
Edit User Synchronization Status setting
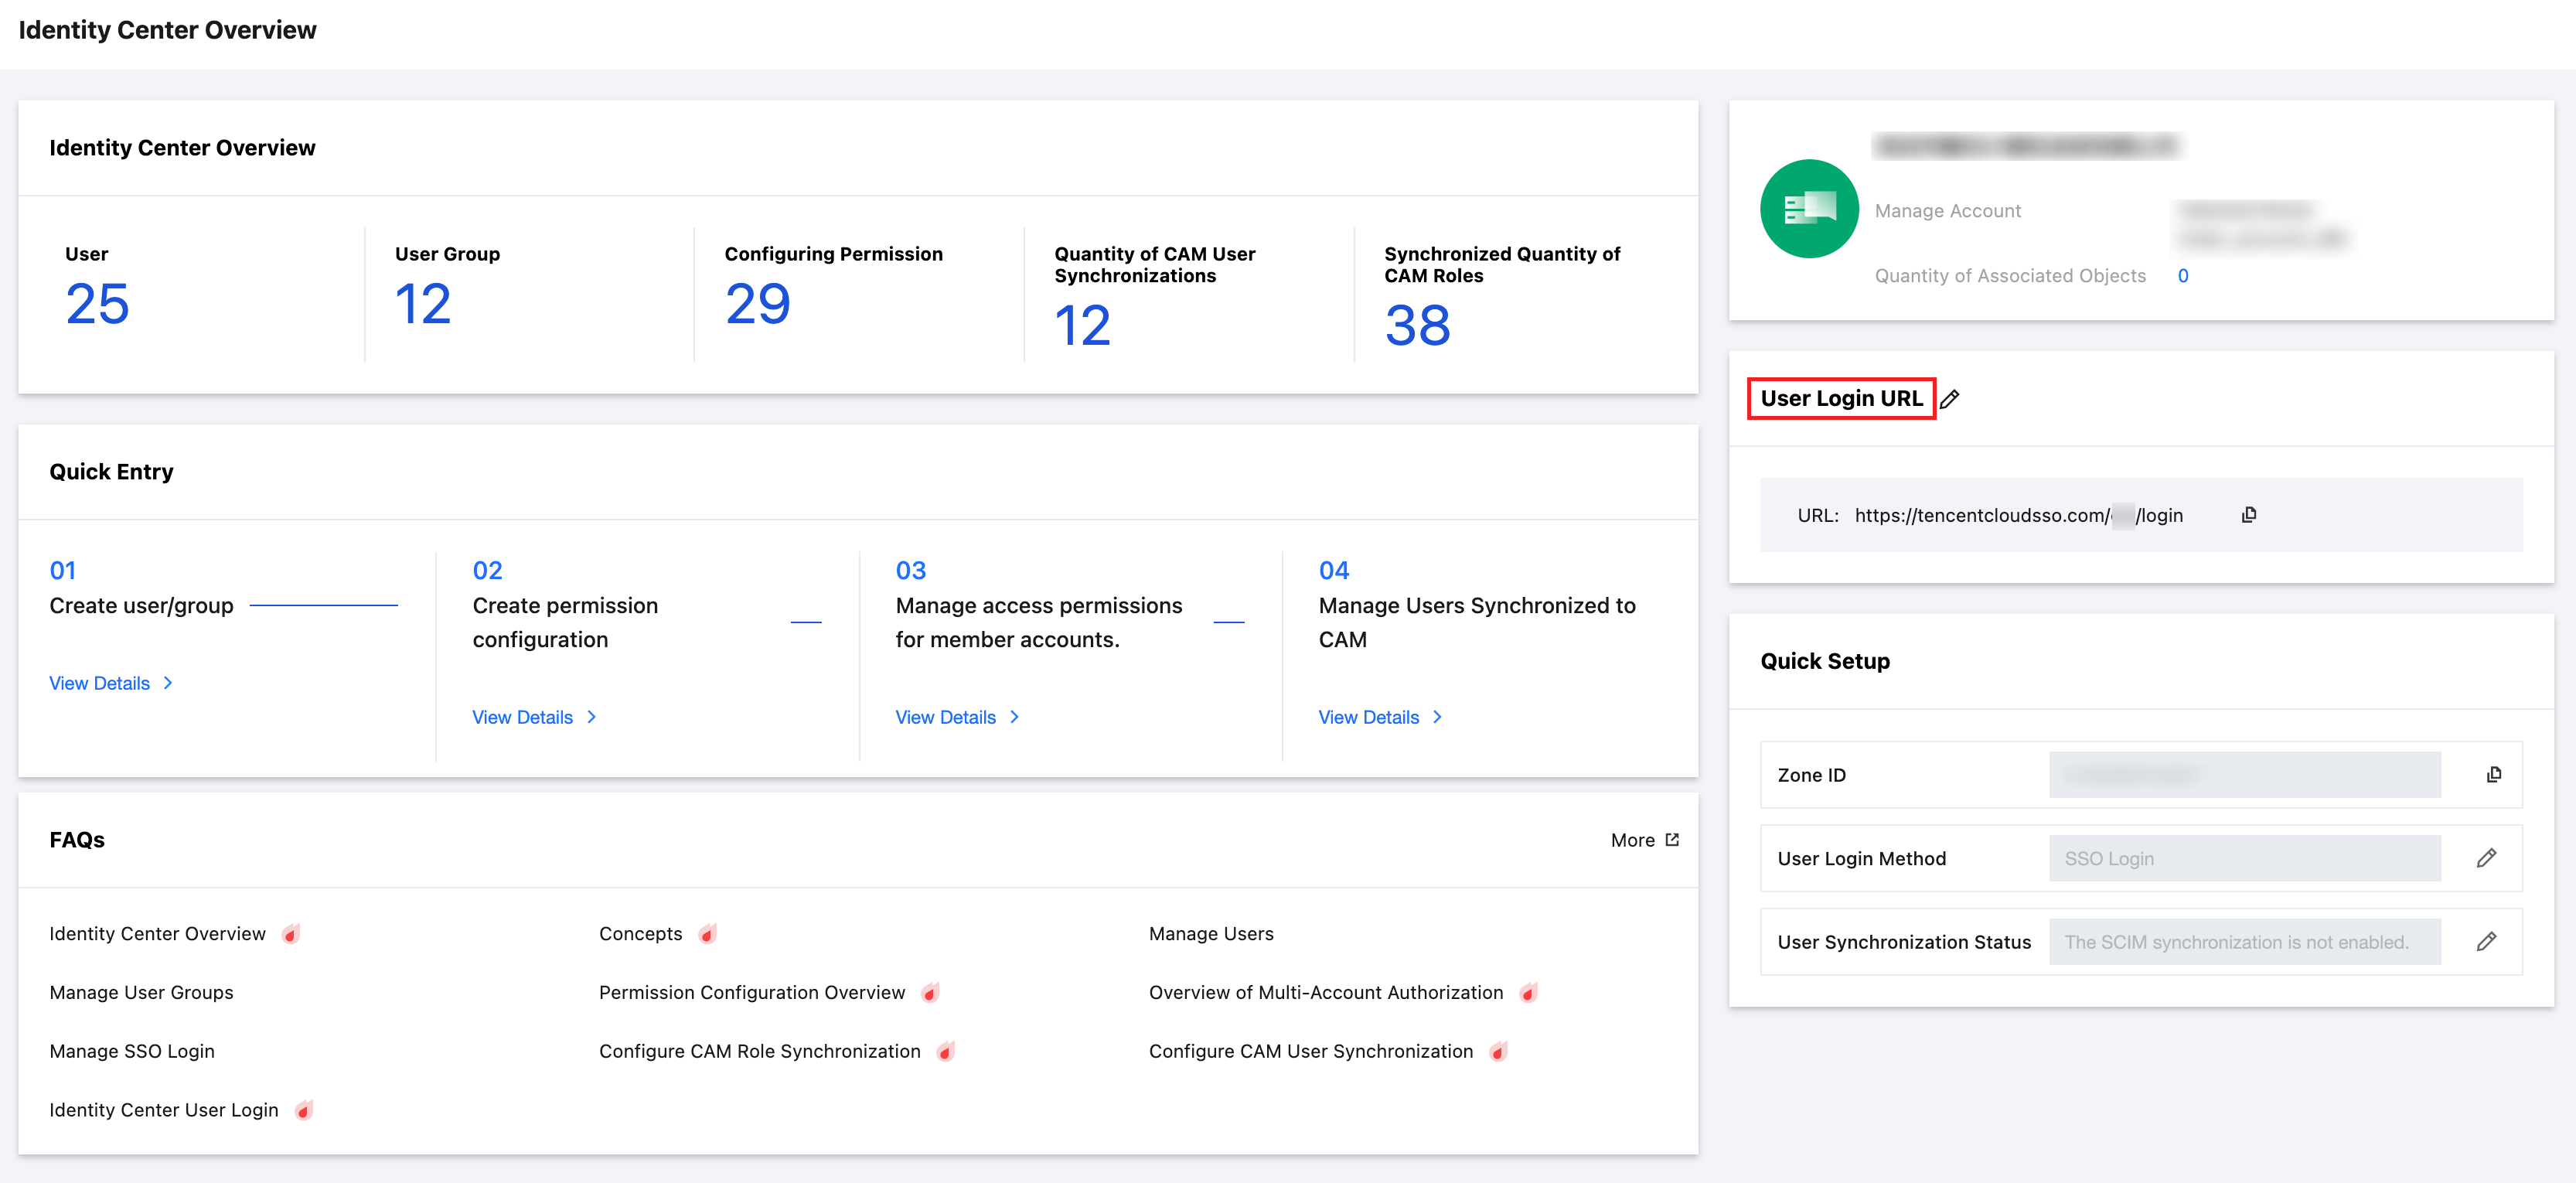(2486, 942)
